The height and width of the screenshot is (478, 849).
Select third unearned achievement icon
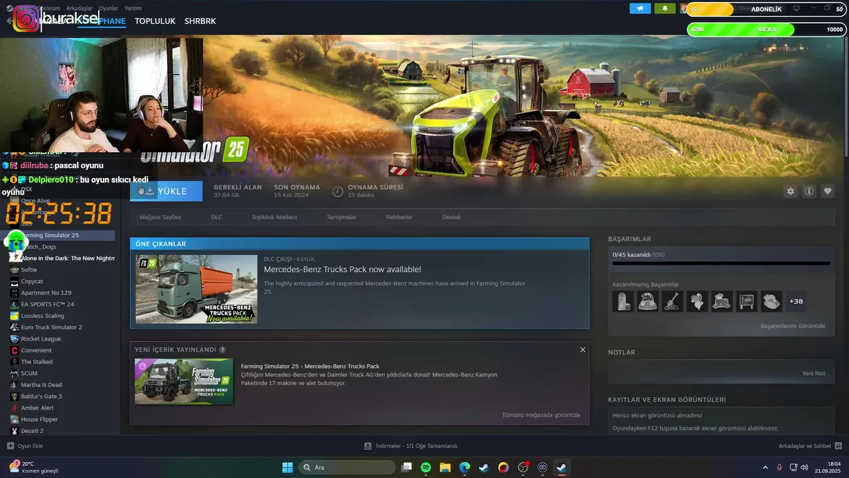tap(673, 301)
